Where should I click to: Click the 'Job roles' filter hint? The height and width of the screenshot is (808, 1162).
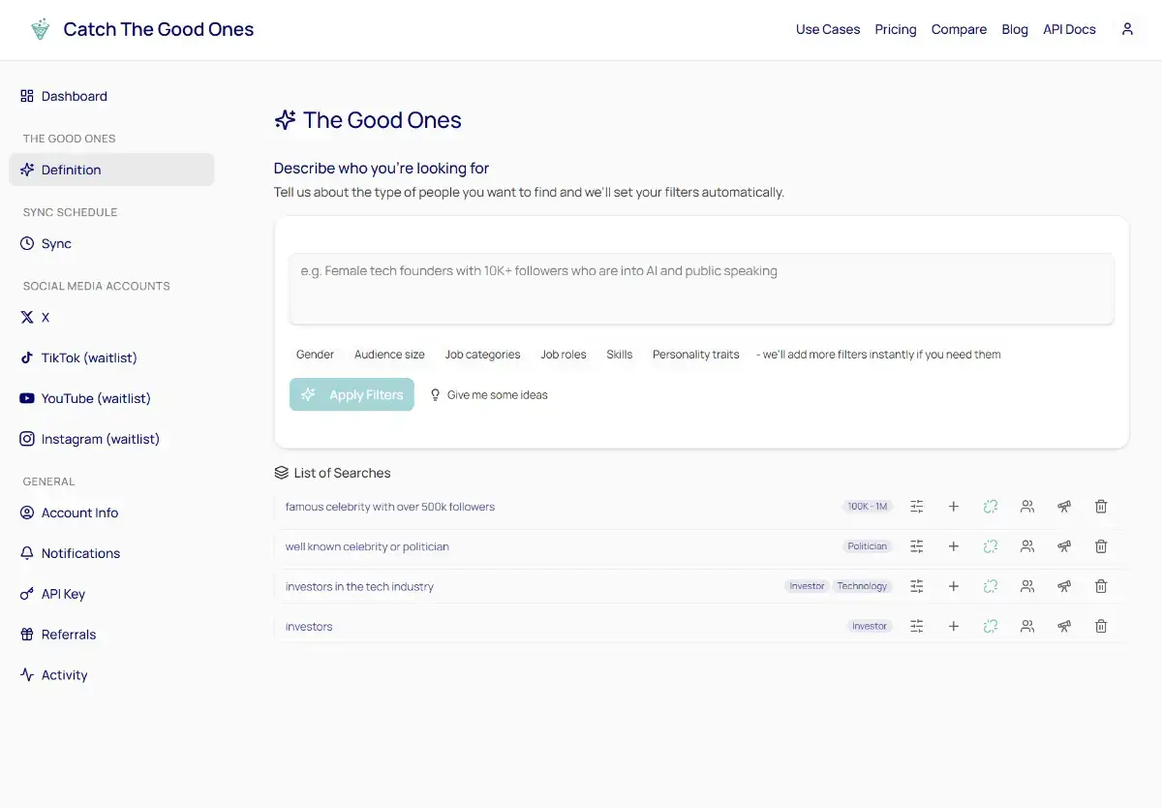tap(564, 355)
